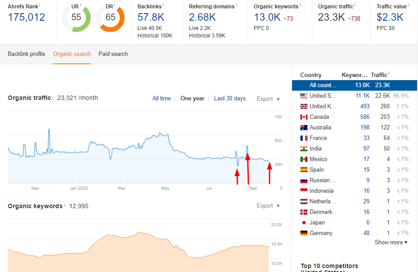Click the Organic traffic metric info icon
Viewport: 418px width, 272px height.
[x=355, y=4]
